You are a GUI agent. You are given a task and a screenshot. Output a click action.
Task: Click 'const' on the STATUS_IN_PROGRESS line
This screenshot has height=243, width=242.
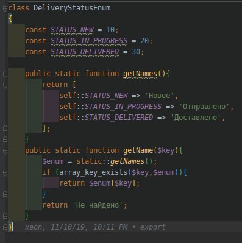click(36, 41)
